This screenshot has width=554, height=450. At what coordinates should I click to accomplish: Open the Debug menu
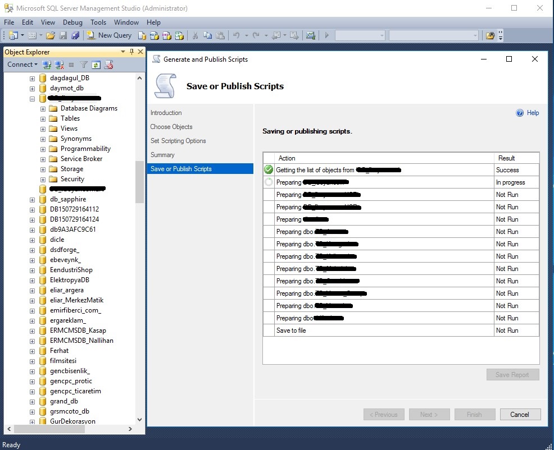point(72,22)
